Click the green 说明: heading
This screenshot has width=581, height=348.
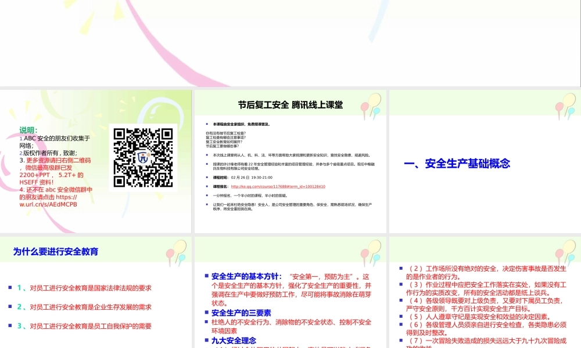point(28,130)
